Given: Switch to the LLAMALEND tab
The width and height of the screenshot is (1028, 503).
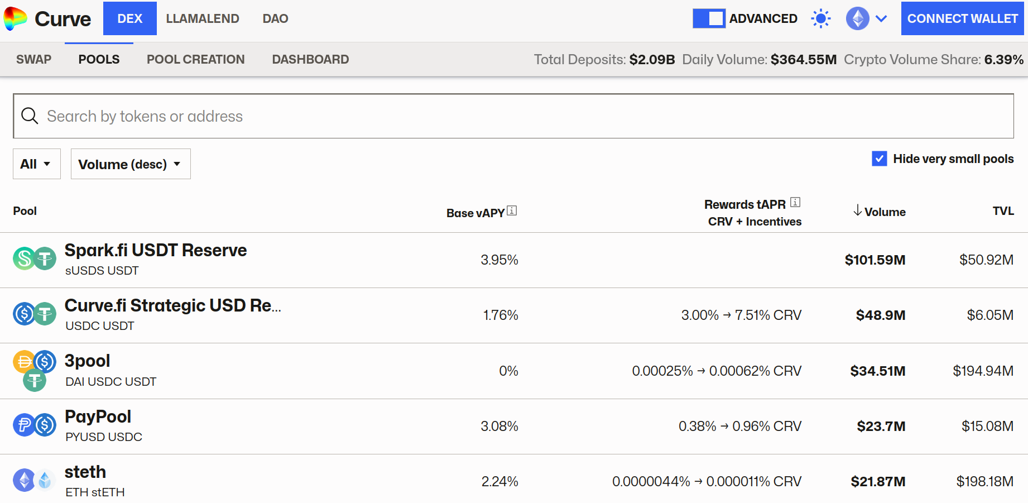Looking at the screenshot, I should point(203,18).
